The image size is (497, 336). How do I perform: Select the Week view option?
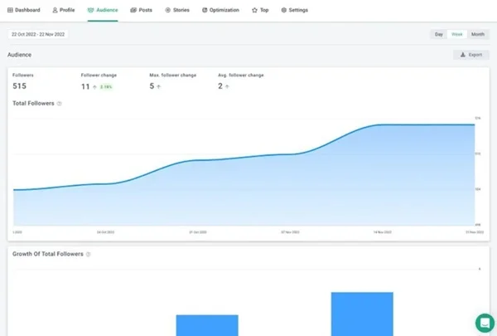(x=456, y=34)
